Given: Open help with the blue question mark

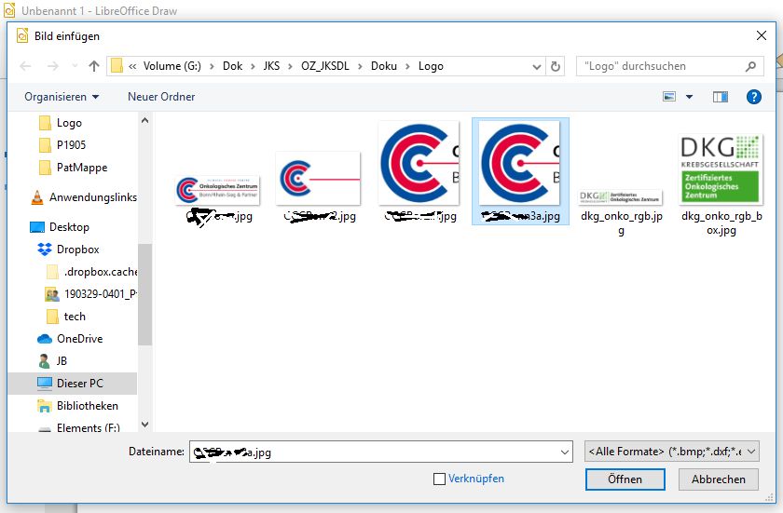Looking at the screenshot, I should [753, 97].
